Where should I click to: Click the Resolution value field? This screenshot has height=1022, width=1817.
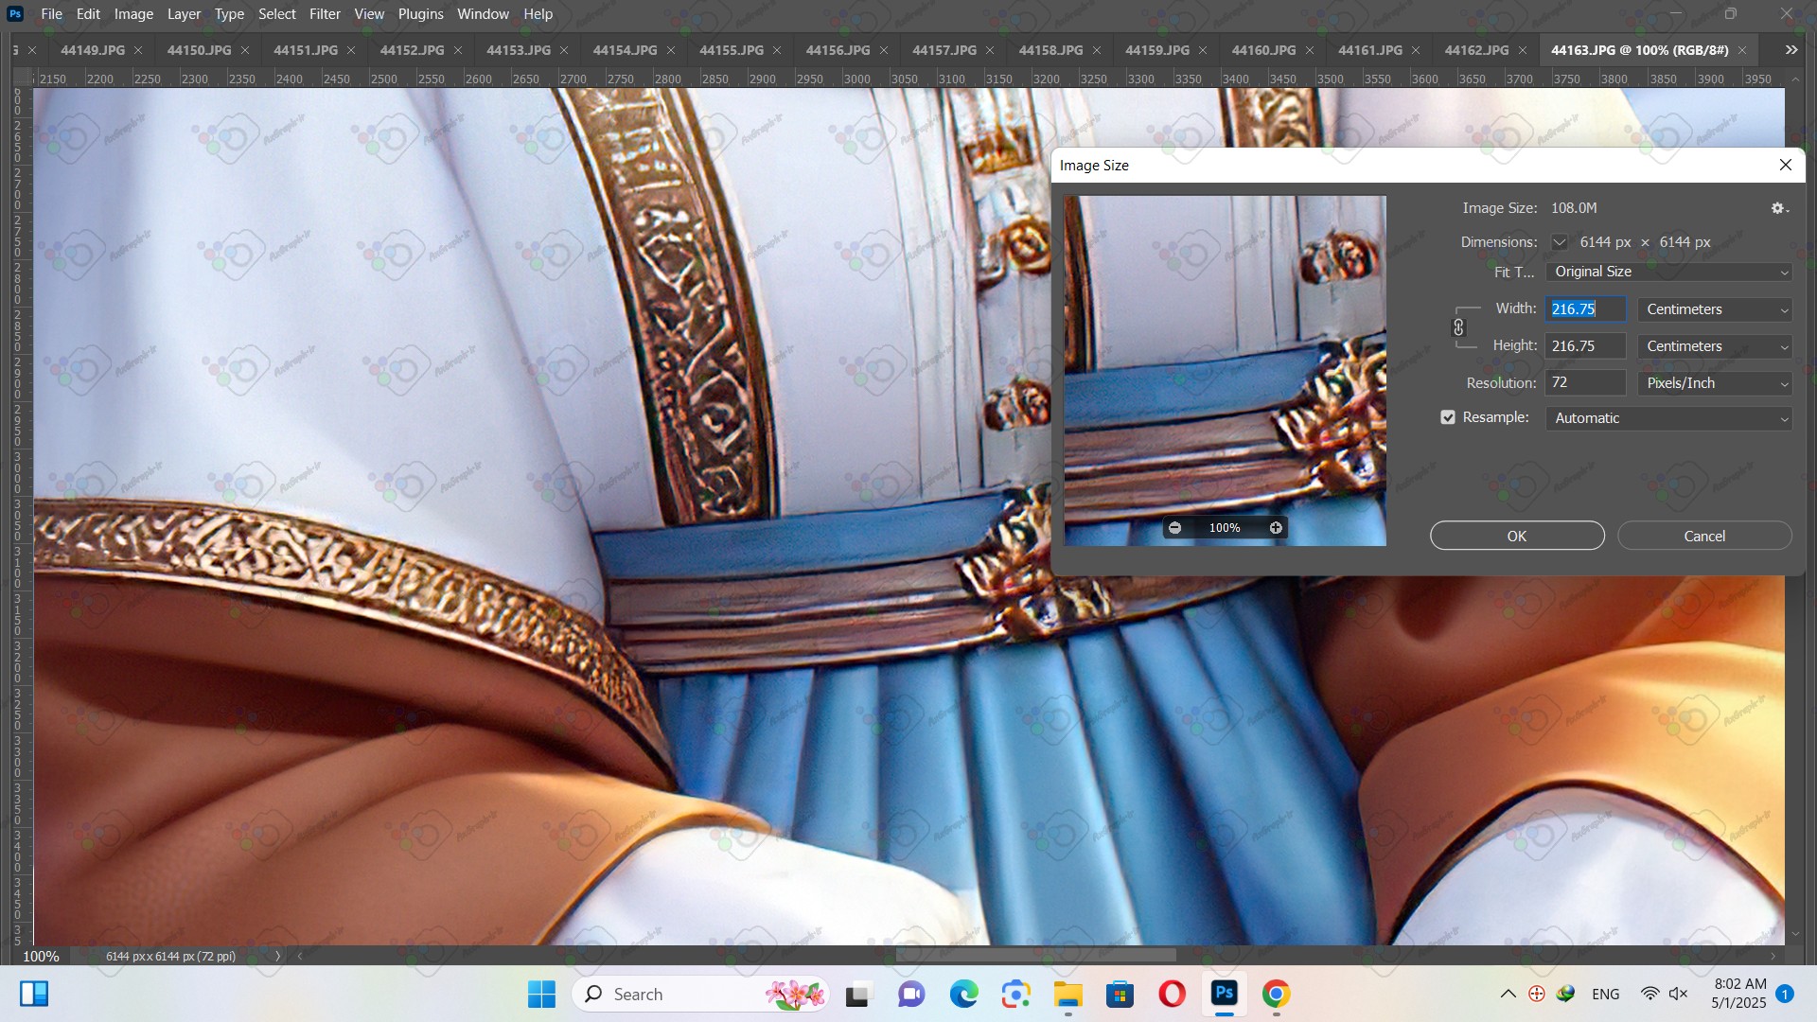click(x=1586, y=383)
